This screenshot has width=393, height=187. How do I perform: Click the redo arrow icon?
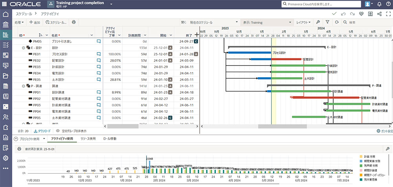point(352,14)
